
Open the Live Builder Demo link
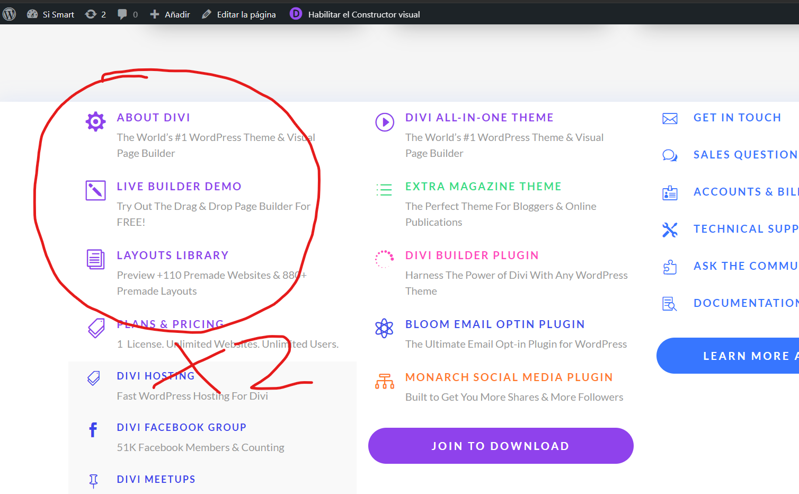coord(179,187)
